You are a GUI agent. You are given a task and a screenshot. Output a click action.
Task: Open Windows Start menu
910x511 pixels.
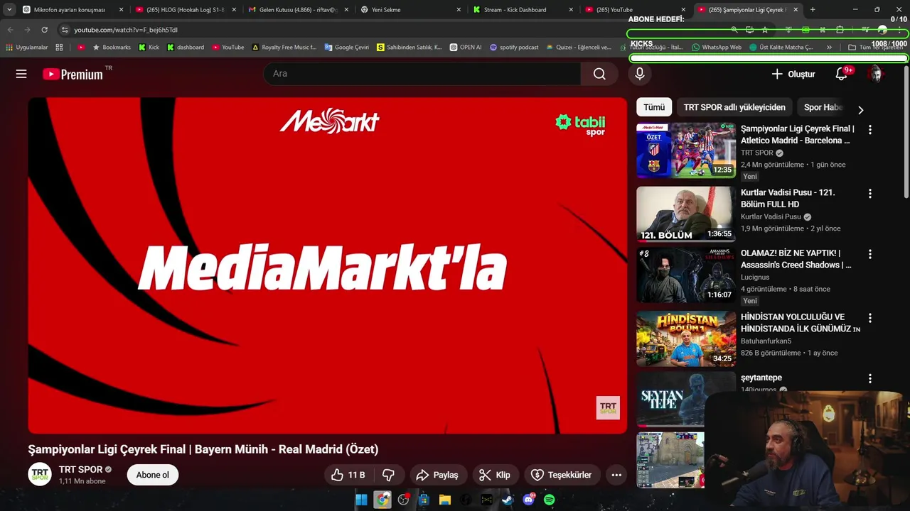(361, 500)
